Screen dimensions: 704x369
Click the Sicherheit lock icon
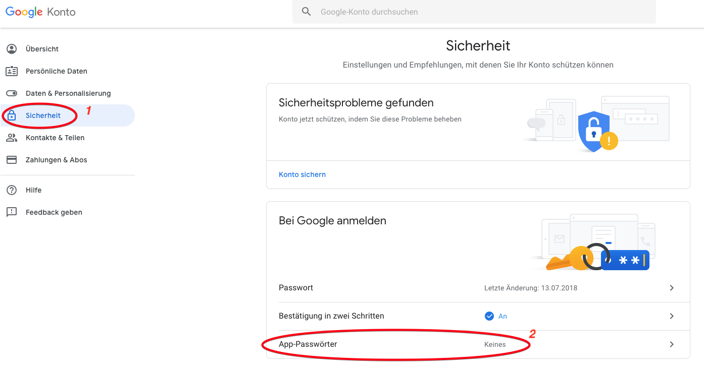click(11, 115)
